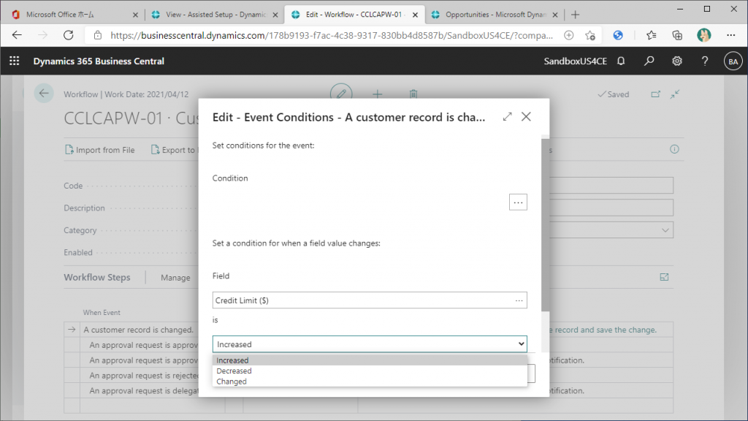Click the add to favorites star icon

pyautogui.click(x=590, y=35)
